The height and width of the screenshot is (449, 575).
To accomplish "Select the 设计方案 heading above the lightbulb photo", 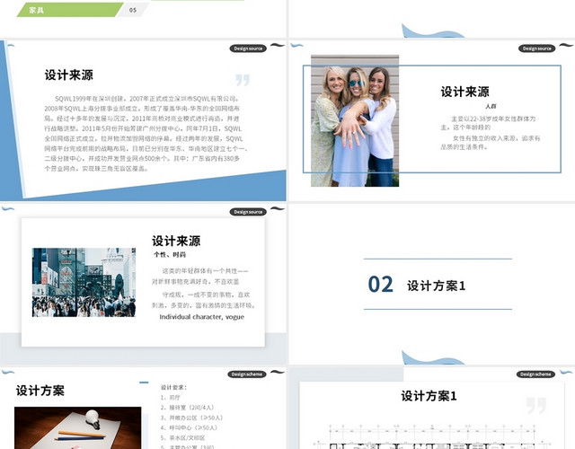I will tap(40, 391).
